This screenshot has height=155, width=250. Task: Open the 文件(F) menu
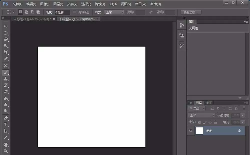click(17, 4)
